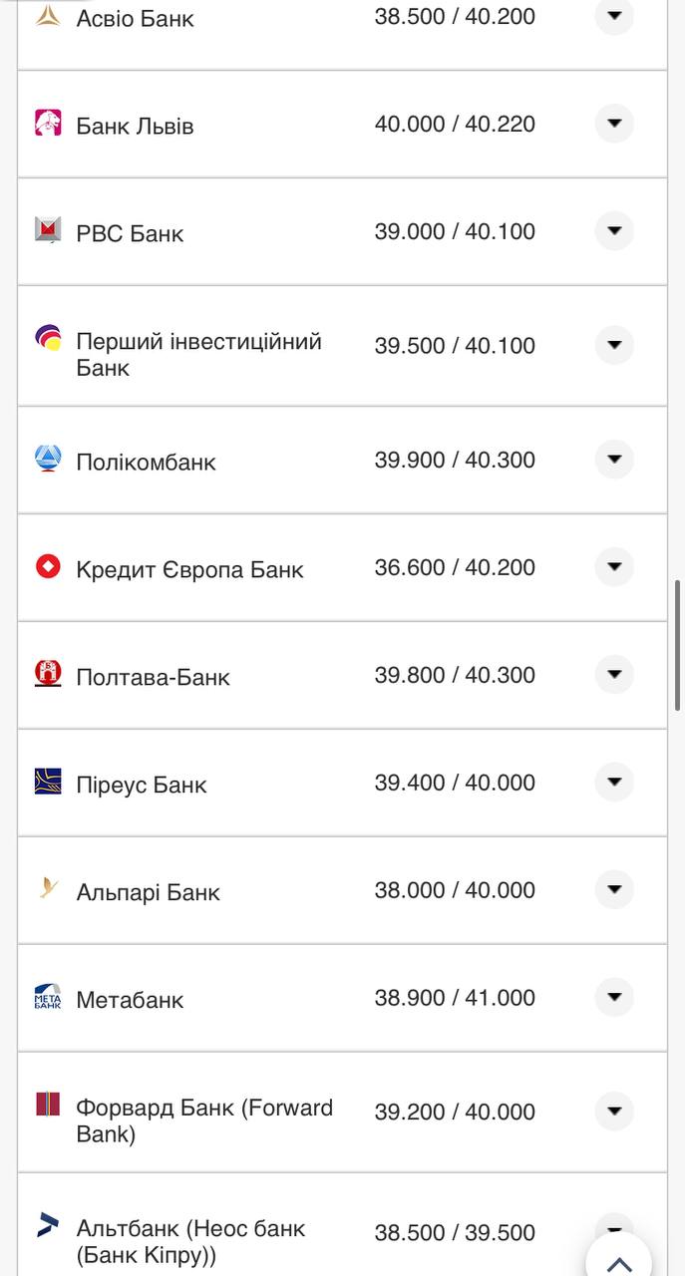This screenshot has width=685, height=1276.
Task: Open the Піреус Банк dropdown arrow
Action: 614,782
